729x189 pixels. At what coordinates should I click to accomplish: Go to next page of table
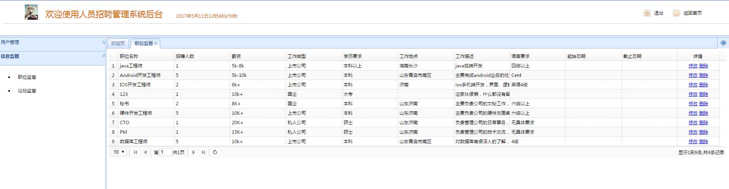194,152
